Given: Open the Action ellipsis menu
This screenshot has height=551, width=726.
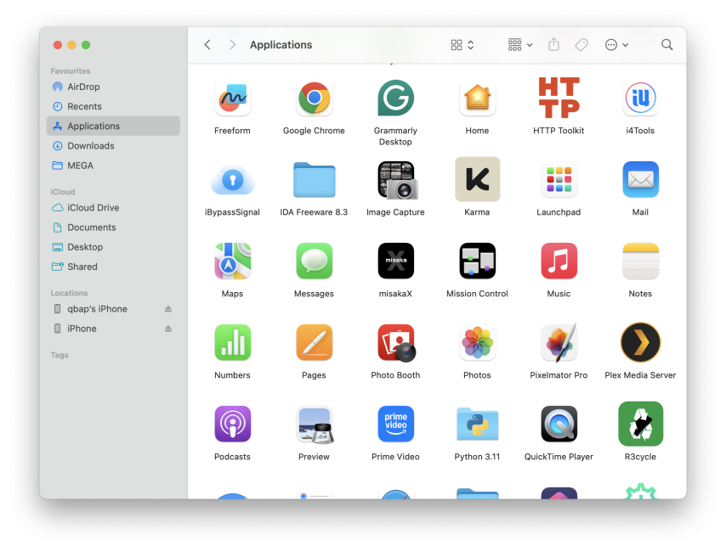Looking at the screenshot, I should (616, 45).
